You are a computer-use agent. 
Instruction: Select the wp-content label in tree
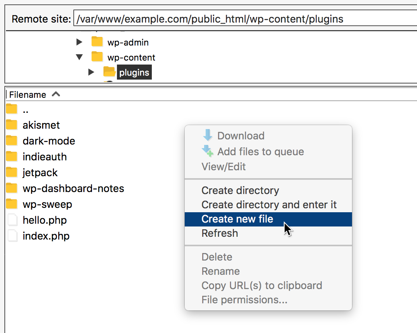(x=131, y=57)
